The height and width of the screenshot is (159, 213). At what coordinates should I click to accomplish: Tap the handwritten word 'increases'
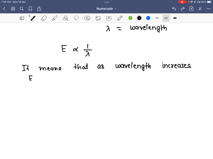pyautogui.click(x=177, y=65)
